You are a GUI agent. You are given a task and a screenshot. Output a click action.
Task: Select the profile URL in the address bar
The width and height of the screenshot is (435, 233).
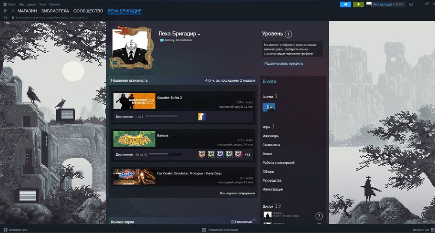(x=52, y=17)
